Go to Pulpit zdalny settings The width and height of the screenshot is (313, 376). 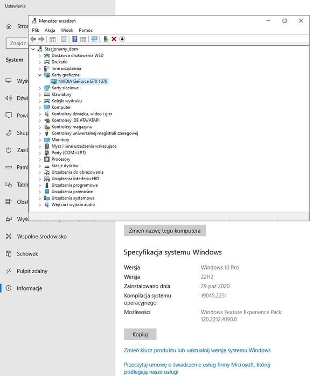coord(32,271)
